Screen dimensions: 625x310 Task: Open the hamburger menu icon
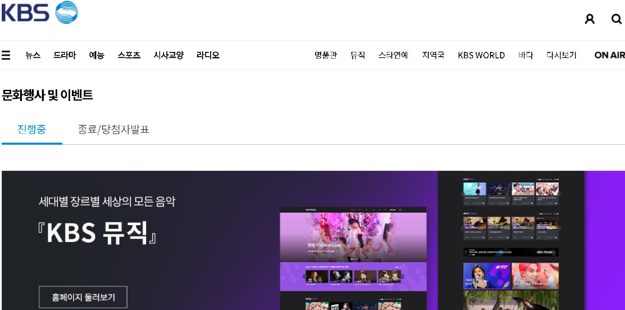[6, 55]
